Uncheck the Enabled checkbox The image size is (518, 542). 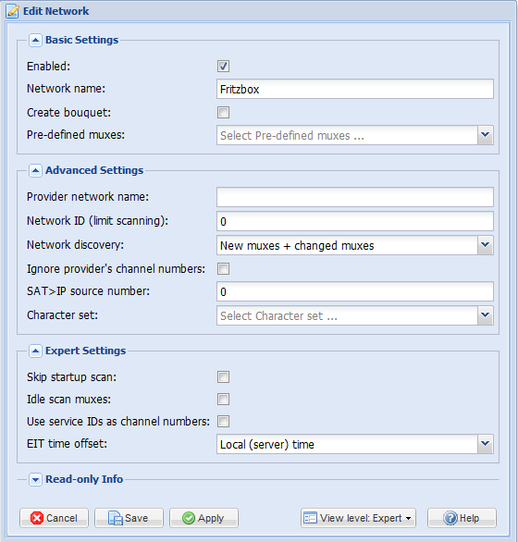click(x=223, y=66)
